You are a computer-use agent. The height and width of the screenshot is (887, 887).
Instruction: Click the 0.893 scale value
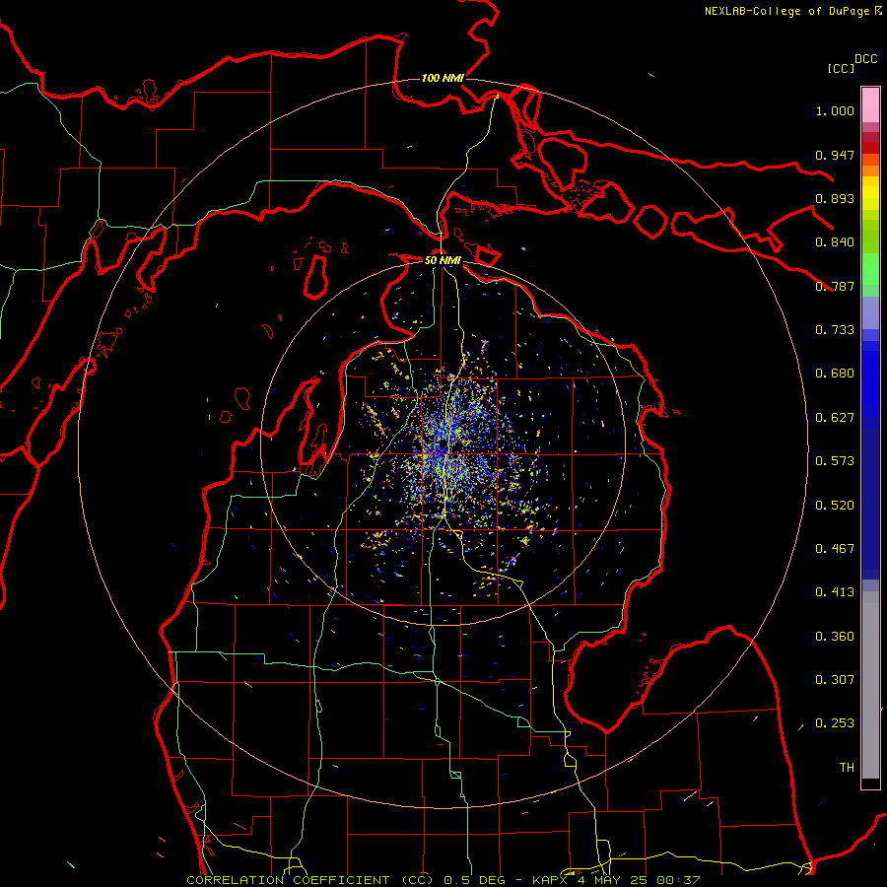(835, 198)
